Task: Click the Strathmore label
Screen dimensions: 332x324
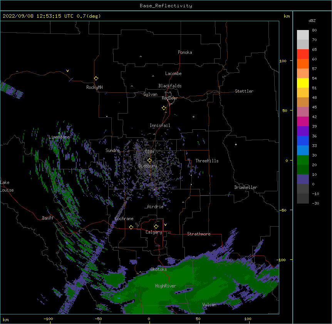Action: tap(199, 234)
